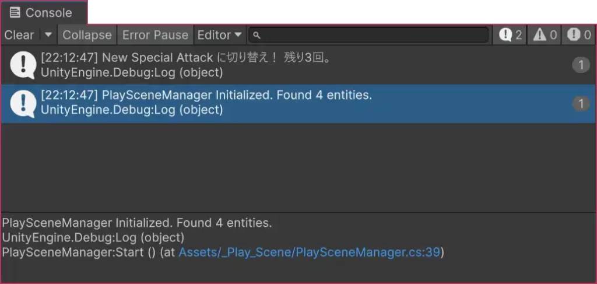This screenshot has width=597, height=284.
Task: Select the PlaySceneManager Initialized log entry text
Action: click(206, 95)
